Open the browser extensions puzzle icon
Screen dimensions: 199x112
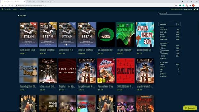190,6
